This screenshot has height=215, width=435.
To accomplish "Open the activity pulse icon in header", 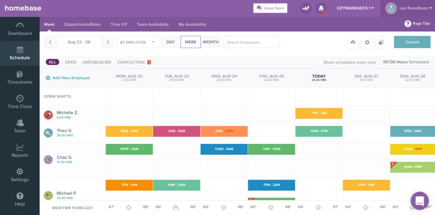I will click(x=306, y=8).
